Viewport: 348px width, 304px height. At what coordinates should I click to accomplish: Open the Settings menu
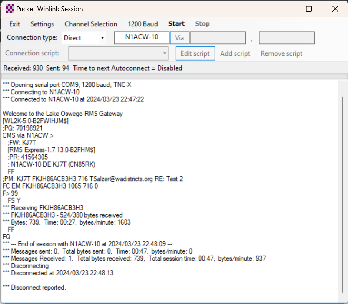pos(42,24)
